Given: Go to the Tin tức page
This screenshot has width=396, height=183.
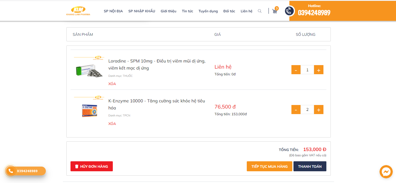Looking at the screenshot, I should (x=187, y=11).
